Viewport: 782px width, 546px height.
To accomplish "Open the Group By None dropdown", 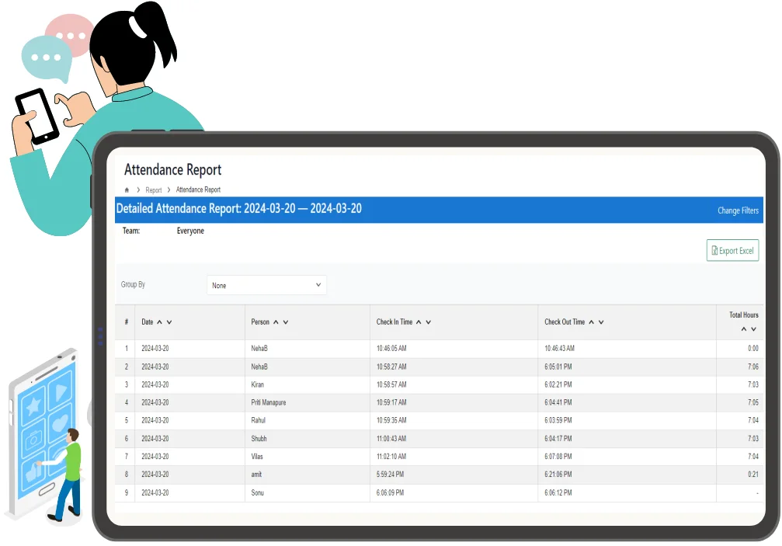I will (267, 285).
